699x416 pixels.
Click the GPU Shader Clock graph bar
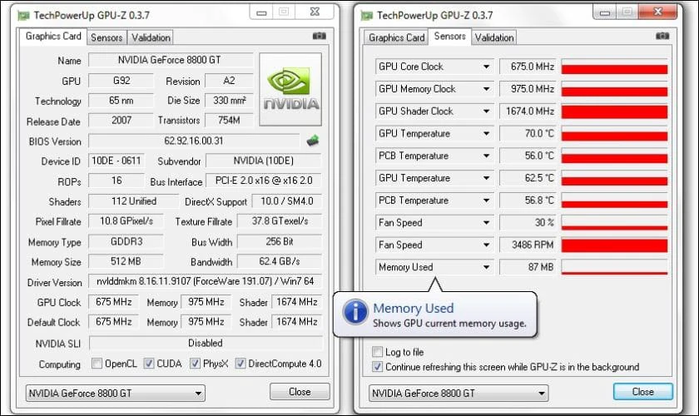(614, 111)
